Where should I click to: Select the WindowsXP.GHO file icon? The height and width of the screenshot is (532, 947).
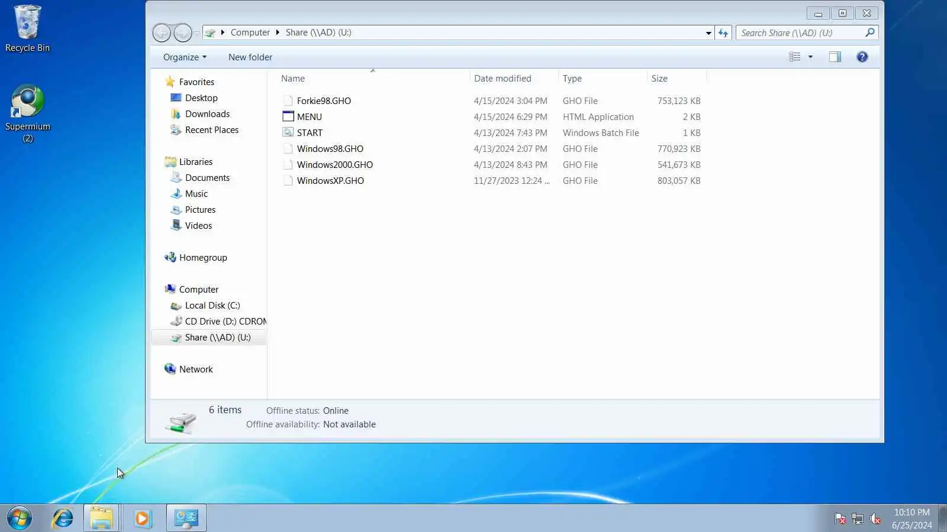[x=288, y=180]
